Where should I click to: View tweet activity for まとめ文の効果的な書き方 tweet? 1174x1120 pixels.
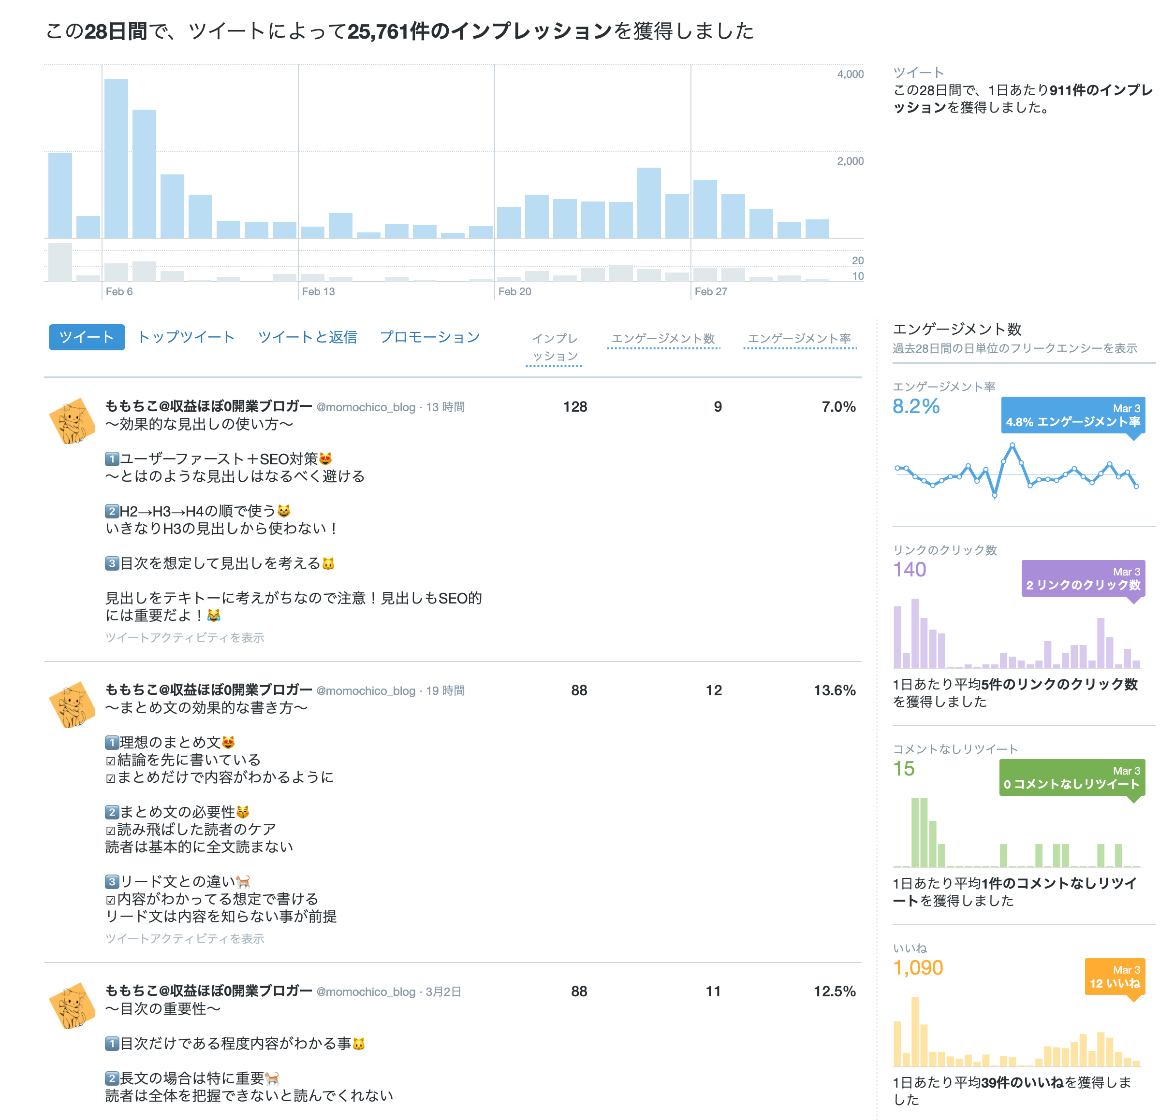tap(185, 938)
